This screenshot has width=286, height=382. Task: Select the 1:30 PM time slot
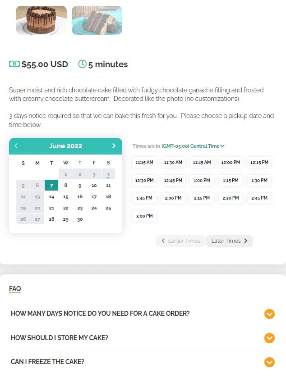(259, 181)
